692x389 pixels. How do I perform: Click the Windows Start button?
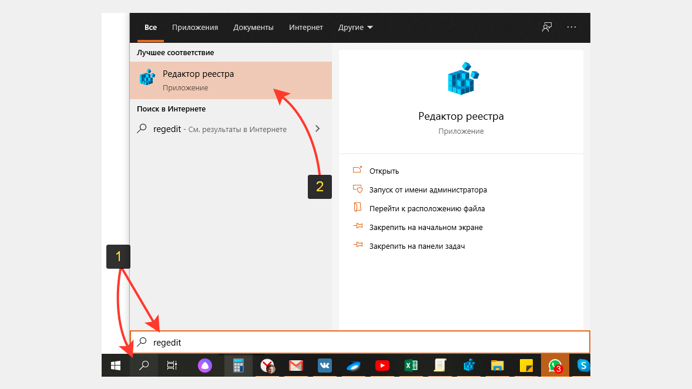click(116, 366)
